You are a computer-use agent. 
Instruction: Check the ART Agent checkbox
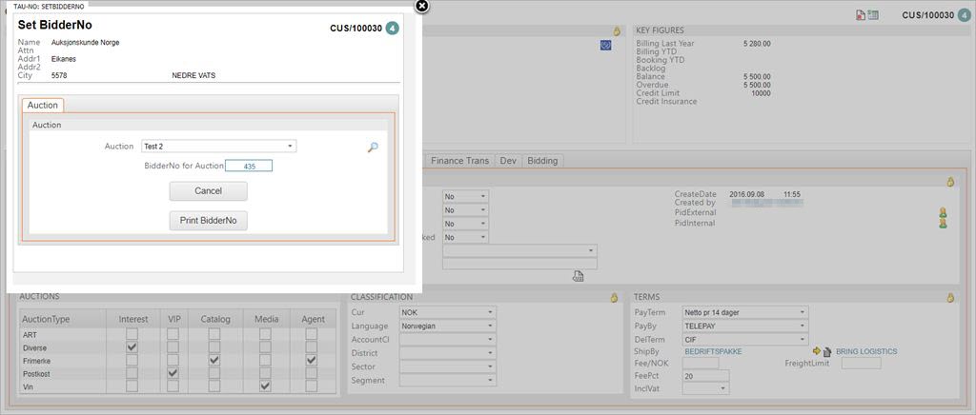(312, 334)
